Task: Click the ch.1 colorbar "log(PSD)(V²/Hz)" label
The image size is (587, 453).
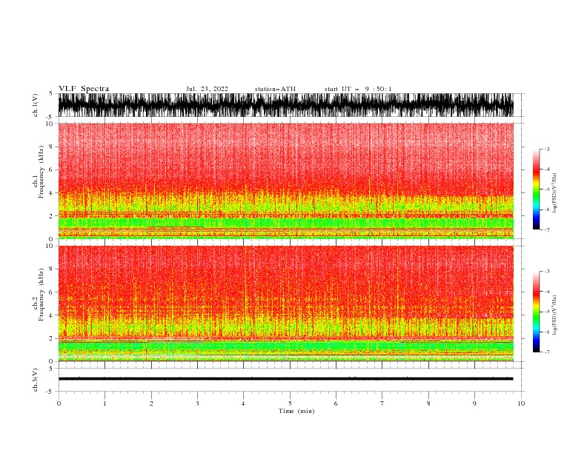Action: 555,193
